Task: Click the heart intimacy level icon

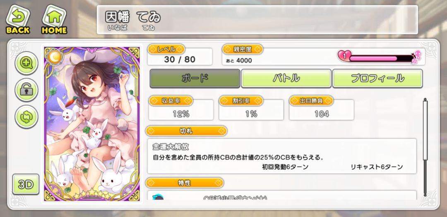Action: point(344,56)
